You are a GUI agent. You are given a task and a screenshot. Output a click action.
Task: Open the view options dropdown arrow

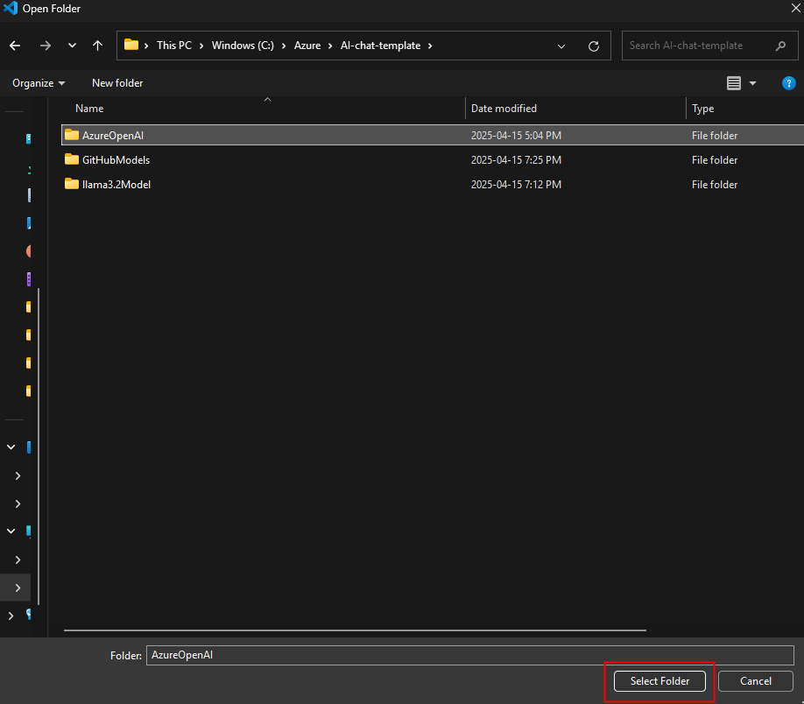click(x=752, y=83)
